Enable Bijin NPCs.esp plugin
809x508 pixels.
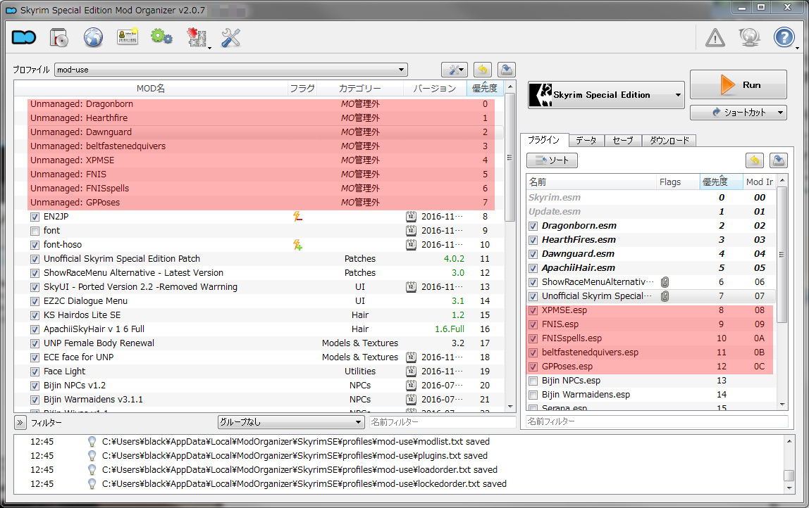click(533, 381)
